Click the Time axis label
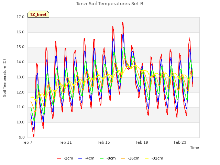The image size is (220, 165). (195, 147)
